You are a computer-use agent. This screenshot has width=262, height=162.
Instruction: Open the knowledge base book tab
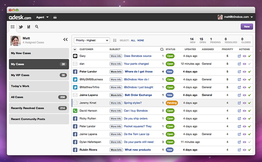[x=29, y=27]
